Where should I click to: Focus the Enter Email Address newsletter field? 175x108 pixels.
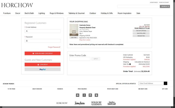pos(151,83)
